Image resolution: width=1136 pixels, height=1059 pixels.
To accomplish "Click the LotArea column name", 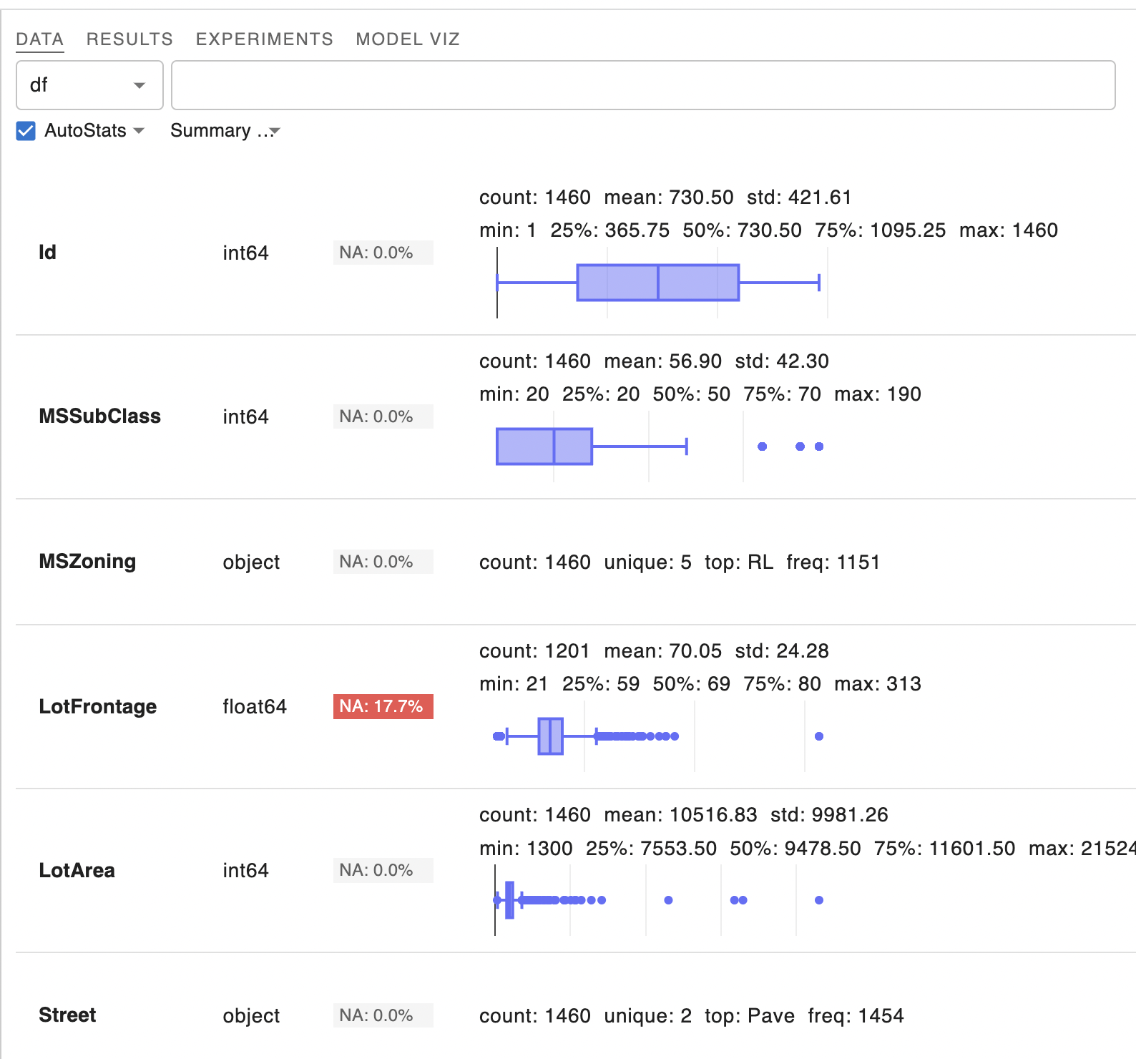I will (x=77, y=871).
